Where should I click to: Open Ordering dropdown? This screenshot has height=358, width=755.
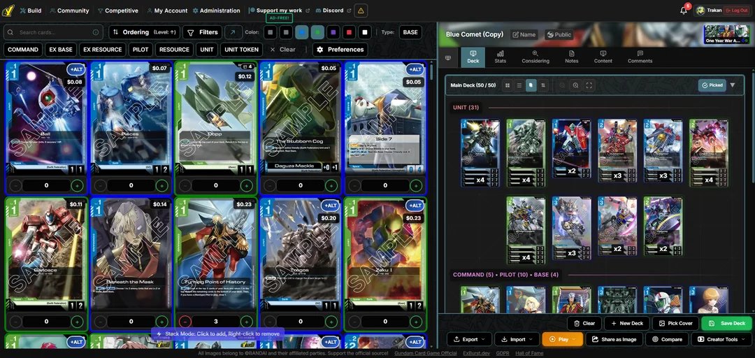click(145, 32)
